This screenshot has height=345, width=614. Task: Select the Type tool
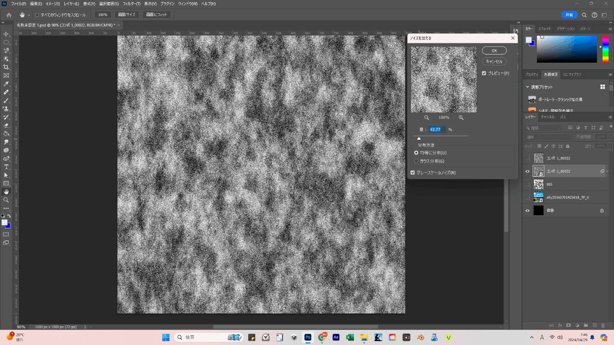point(6,167)
